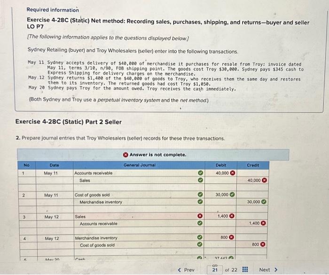Click the Exercise 4-28C Part 2 Seller heading
Viewport: 329px width, 275px height.
[69, 122]
